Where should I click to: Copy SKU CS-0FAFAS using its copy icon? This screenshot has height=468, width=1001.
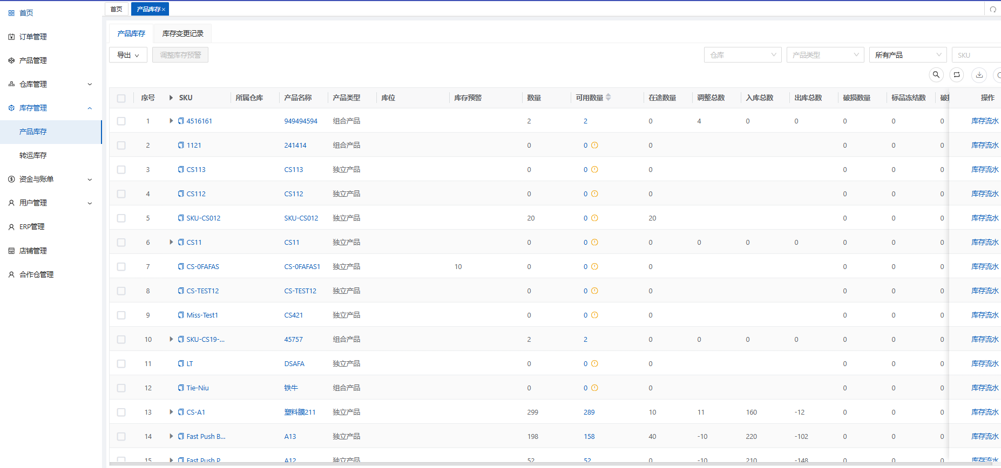point(181,266)
